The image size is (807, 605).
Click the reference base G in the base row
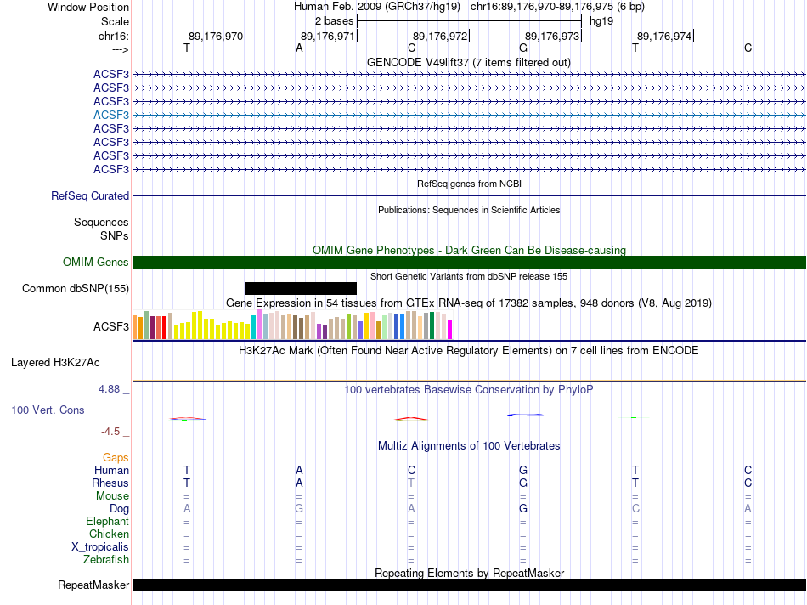(523, 48)
